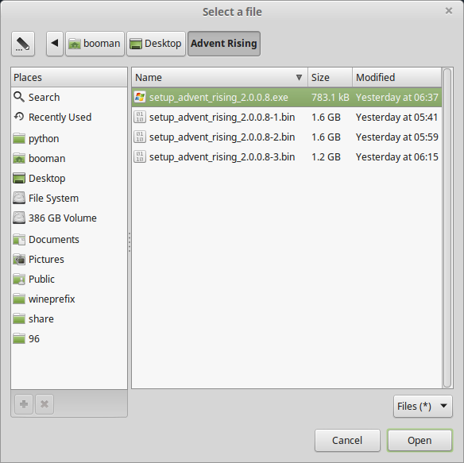Go to Desktop in path bar
The height and width of the screenshot is (463, 464).
(156, 44)
